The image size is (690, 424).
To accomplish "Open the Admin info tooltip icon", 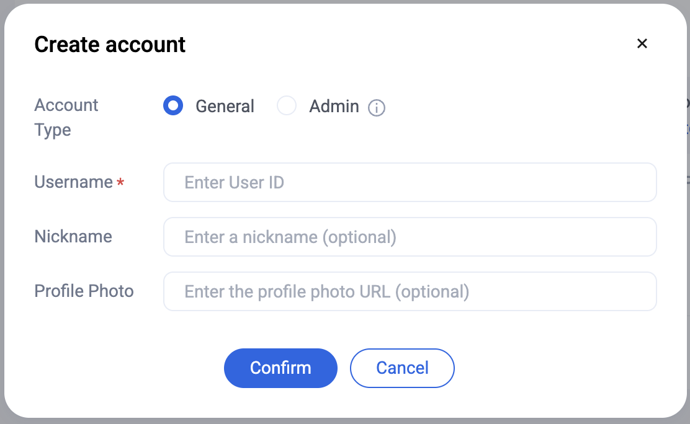I will pyautogui.click(x=377, y=107).
